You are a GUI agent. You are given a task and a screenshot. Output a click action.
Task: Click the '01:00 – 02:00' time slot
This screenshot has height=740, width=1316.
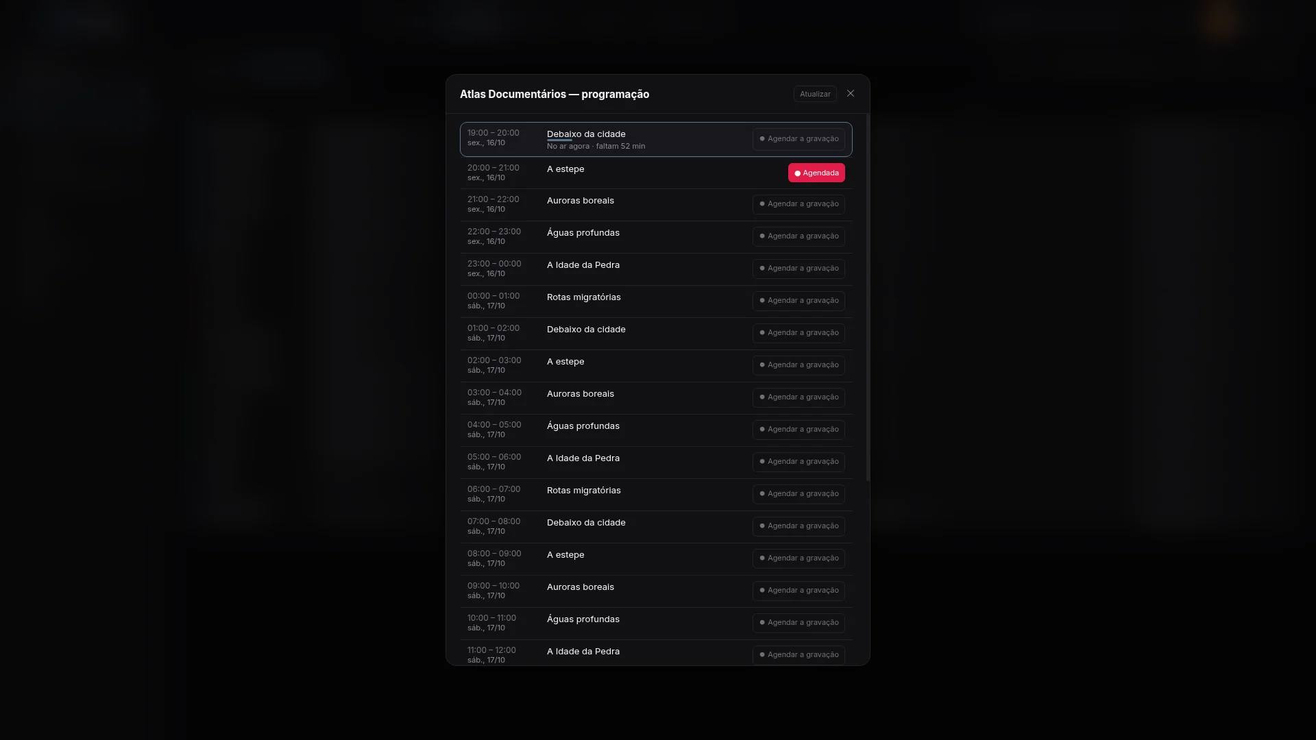[x=493, y=328]
